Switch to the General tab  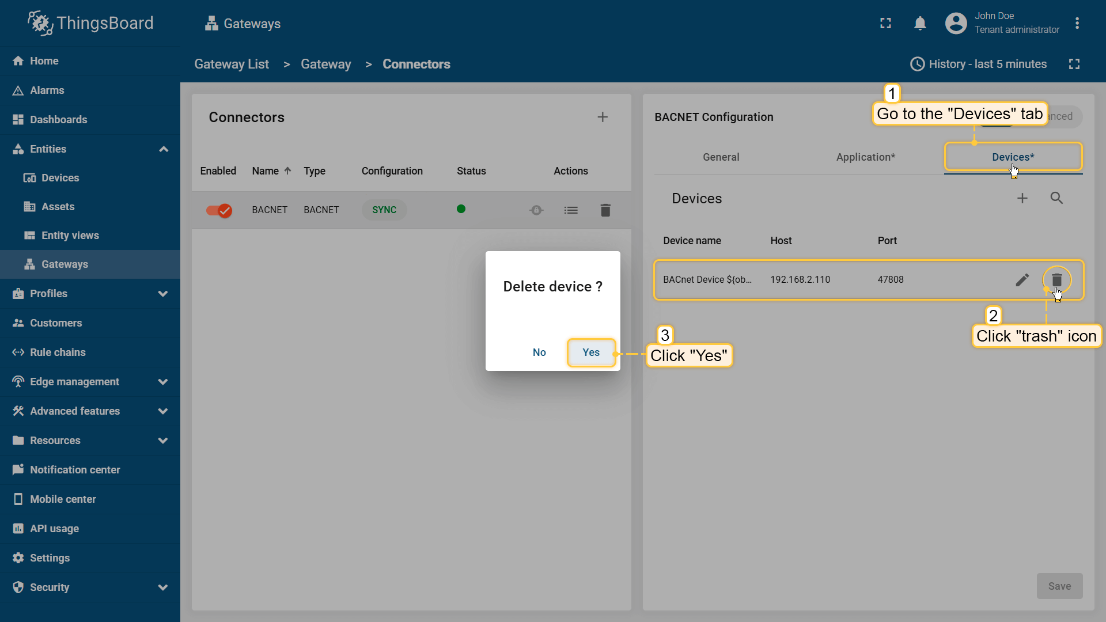click(x=721, y=157)
